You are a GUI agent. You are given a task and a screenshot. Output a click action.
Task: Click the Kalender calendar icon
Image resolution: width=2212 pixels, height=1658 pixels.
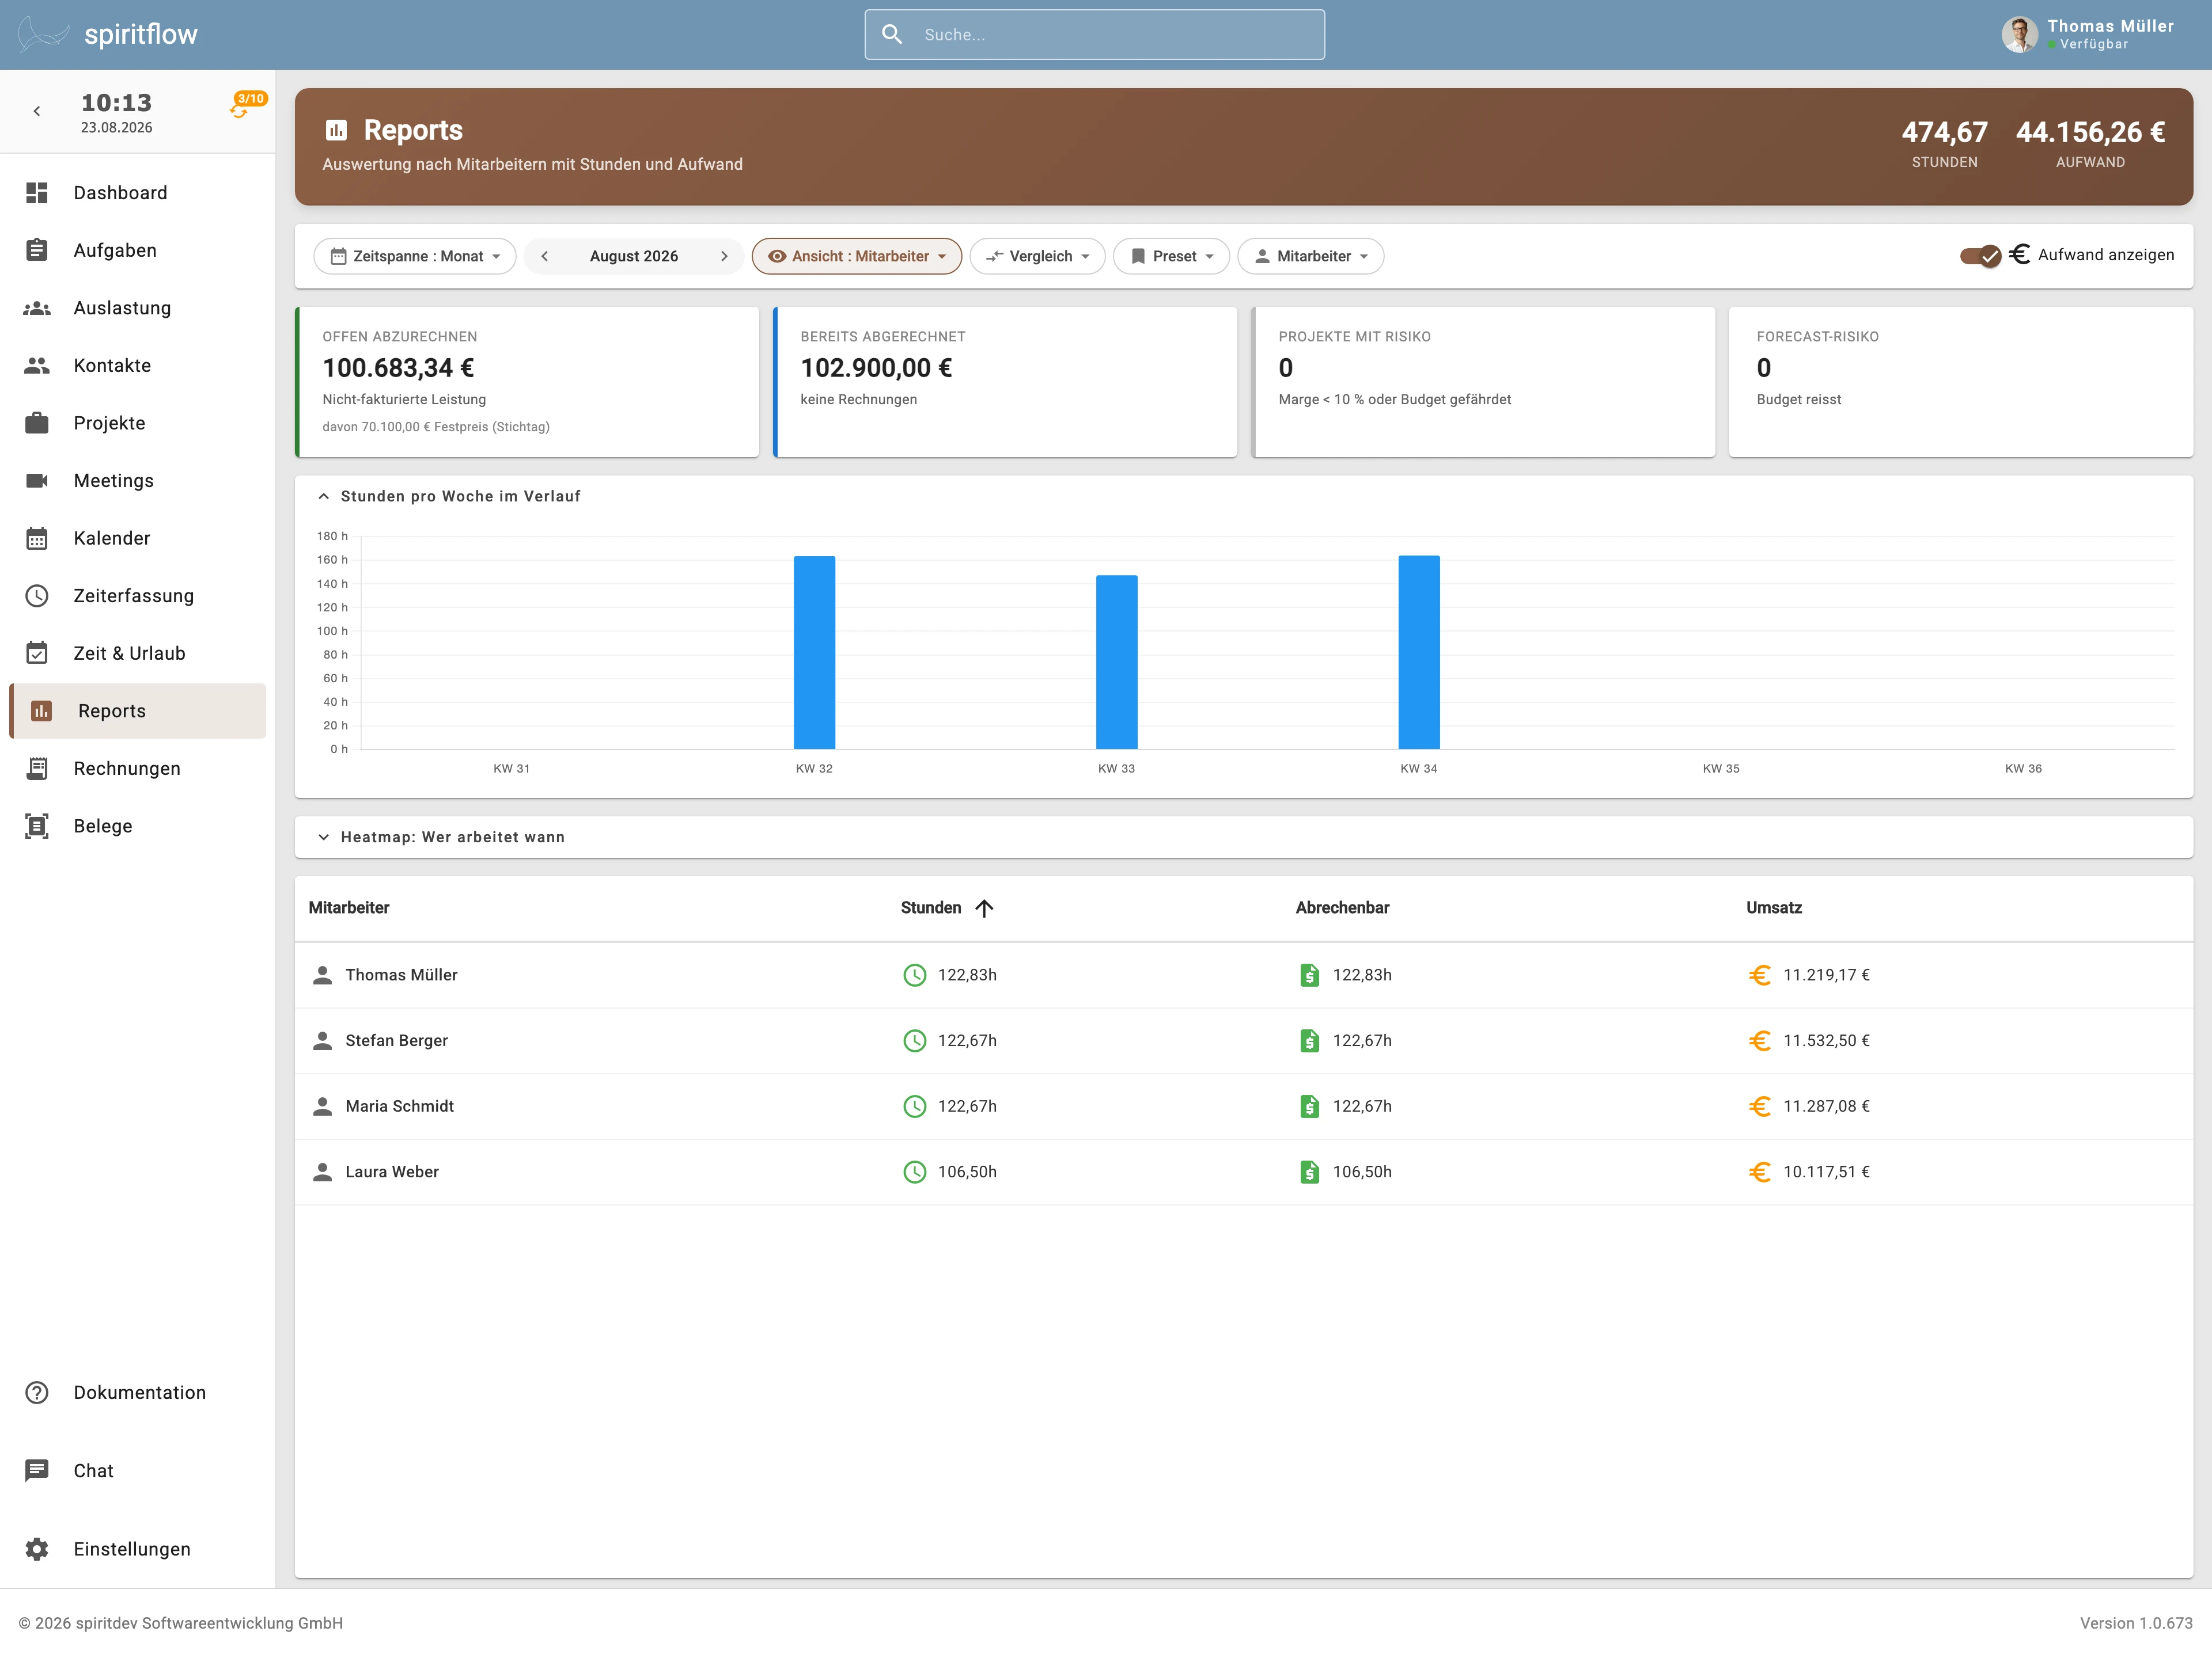[x=37, y=539]
